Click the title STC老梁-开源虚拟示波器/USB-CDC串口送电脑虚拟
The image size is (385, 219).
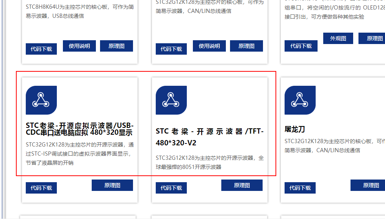[80, 129]
